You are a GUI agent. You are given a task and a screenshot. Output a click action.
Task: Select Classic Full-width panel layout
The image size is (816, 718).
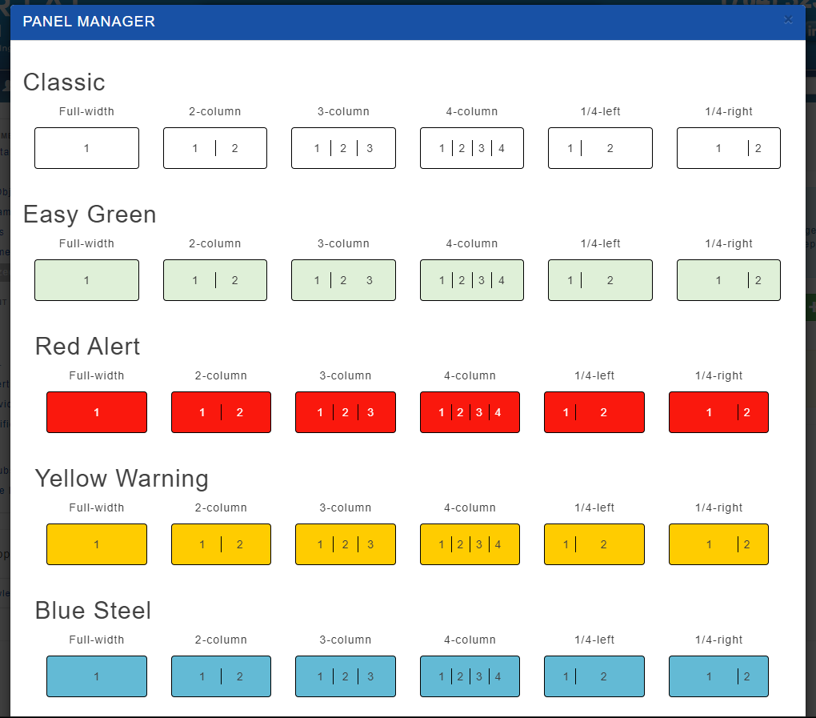(x=87, y=148)
